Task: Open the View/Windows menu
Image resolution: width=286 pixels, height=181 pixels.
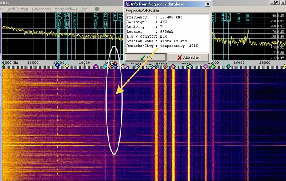Action: 65,9
